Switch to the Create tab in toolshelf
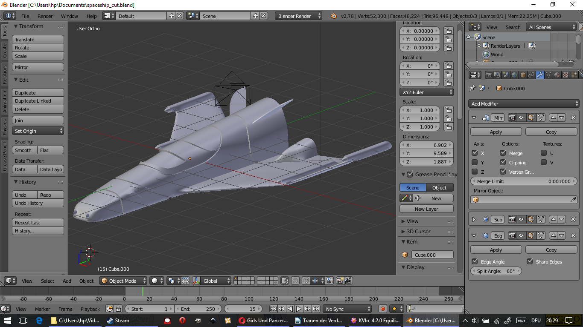583x327 pixels. click(x=5, y=50)
